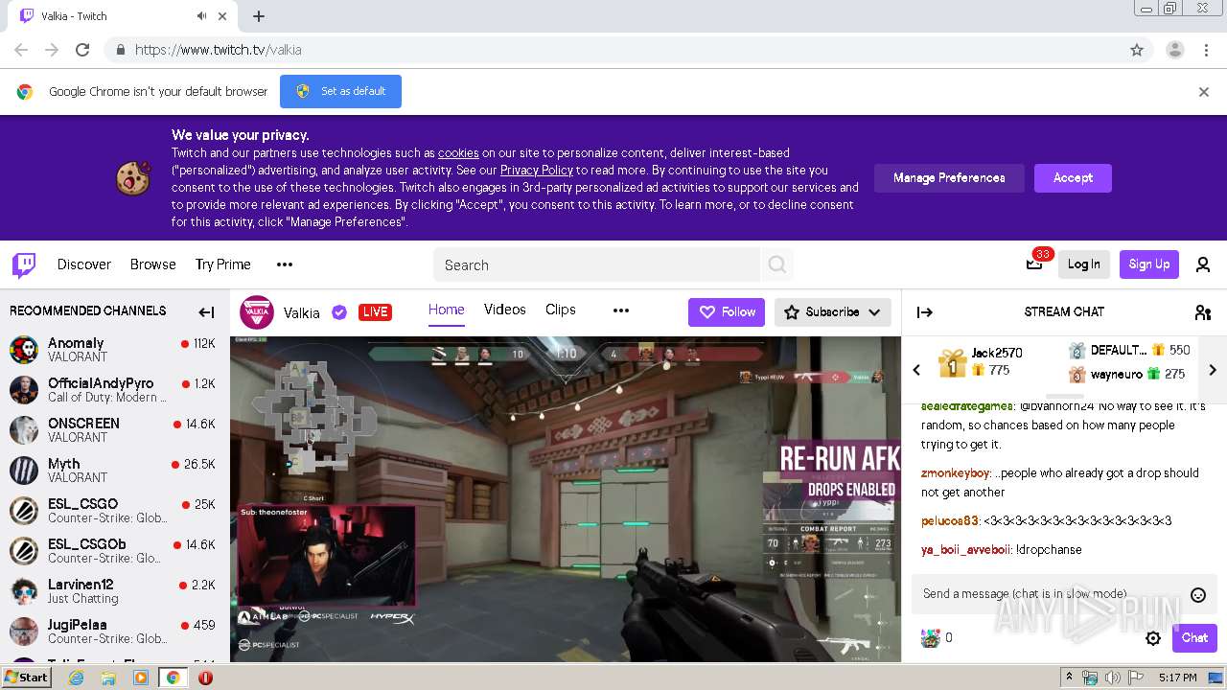Open the Privacy Policy link
The height and width of the screenshot is (690, 1227).
(x=536, y=171)
